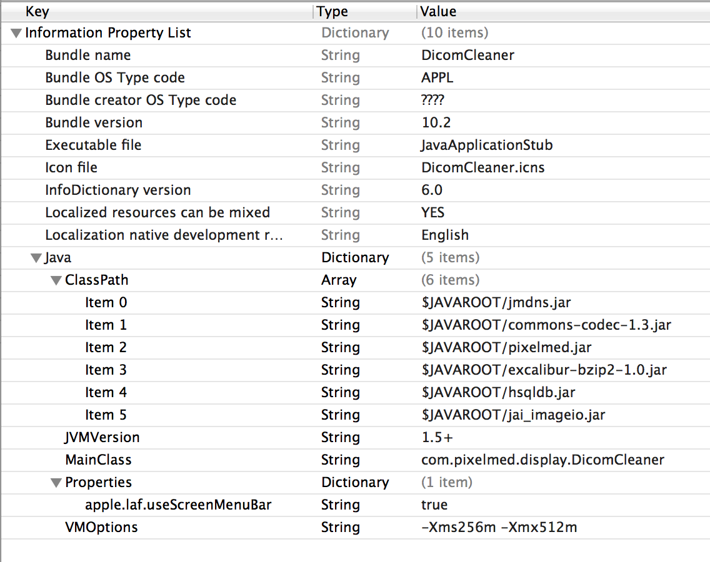Click the Value column header
The height and width of the screenshot is (562, 710).
coord(438,11)
